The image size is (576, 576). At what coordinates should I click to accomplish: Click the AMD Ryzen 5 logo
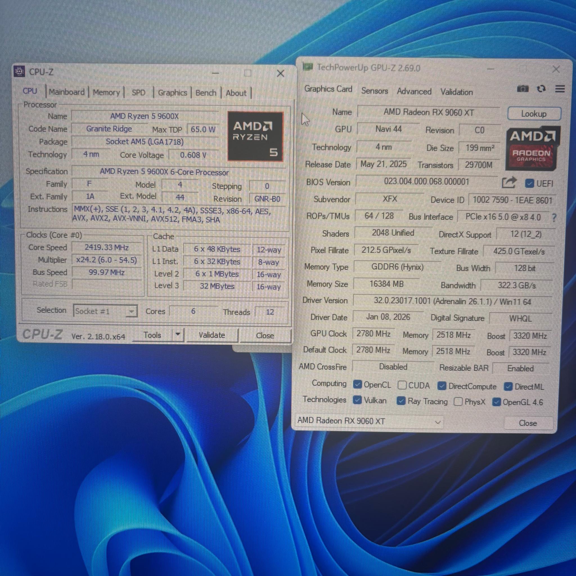(255, 136)
